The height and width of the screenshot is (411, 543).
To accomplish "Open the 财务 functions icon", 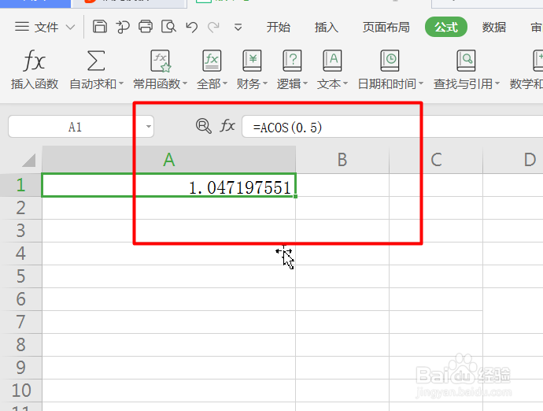I will click(x=252, y=61).
